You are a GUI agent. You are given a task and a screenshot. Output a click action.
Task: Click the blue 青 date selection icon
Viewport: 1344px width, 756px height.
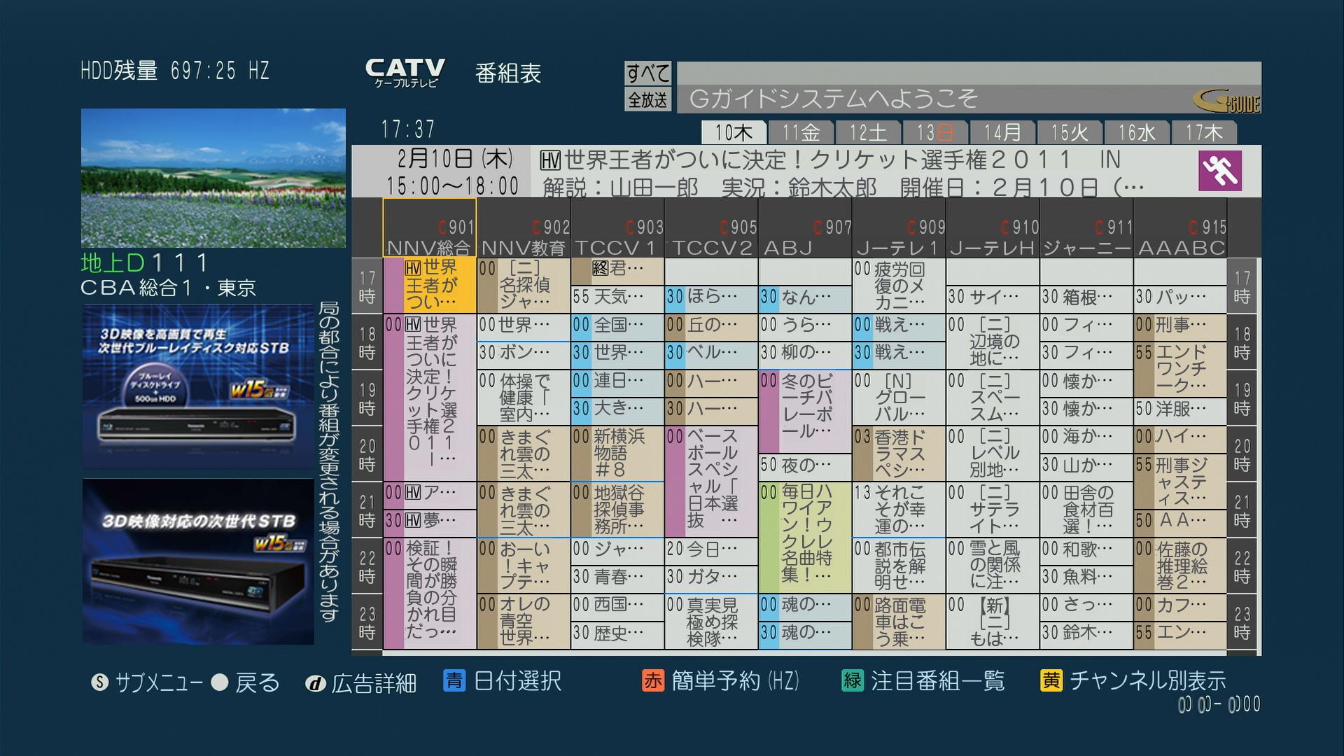point(454,680)
